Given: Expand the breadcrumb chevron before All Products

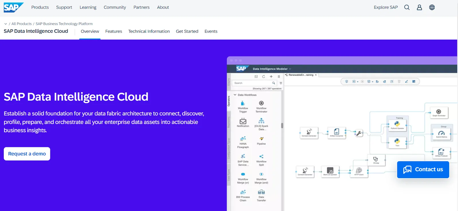Looking at the screenshot, I should pos(6,24).
